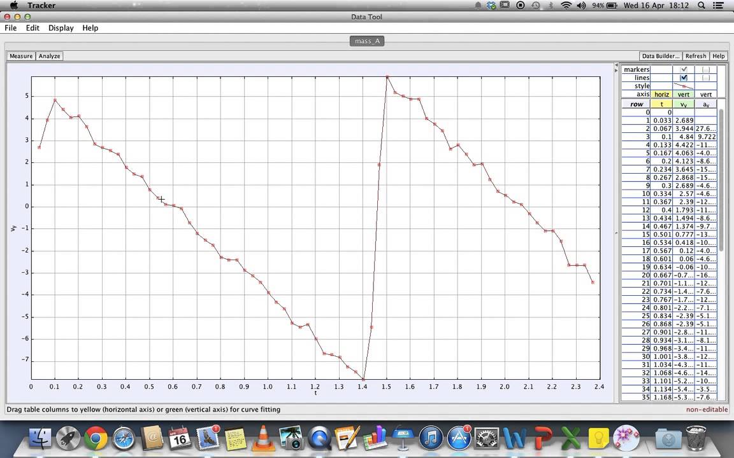Toggle the Measure button
This screenshot has height=458, width=734.
click(x=21, y=56)
